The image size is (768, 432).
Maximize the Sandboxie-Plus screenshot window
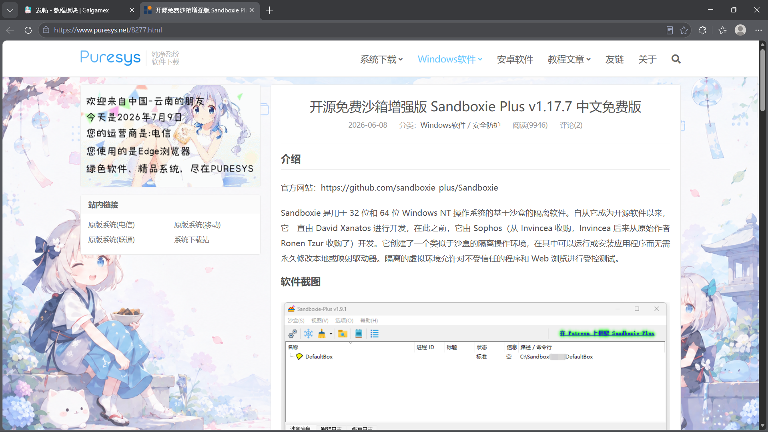pos(637,309)
